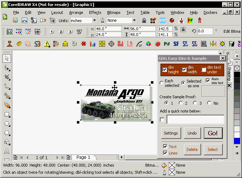Select the Rectangle tool
The height and width of the screenshot is (178, 242).
(7, 115)
